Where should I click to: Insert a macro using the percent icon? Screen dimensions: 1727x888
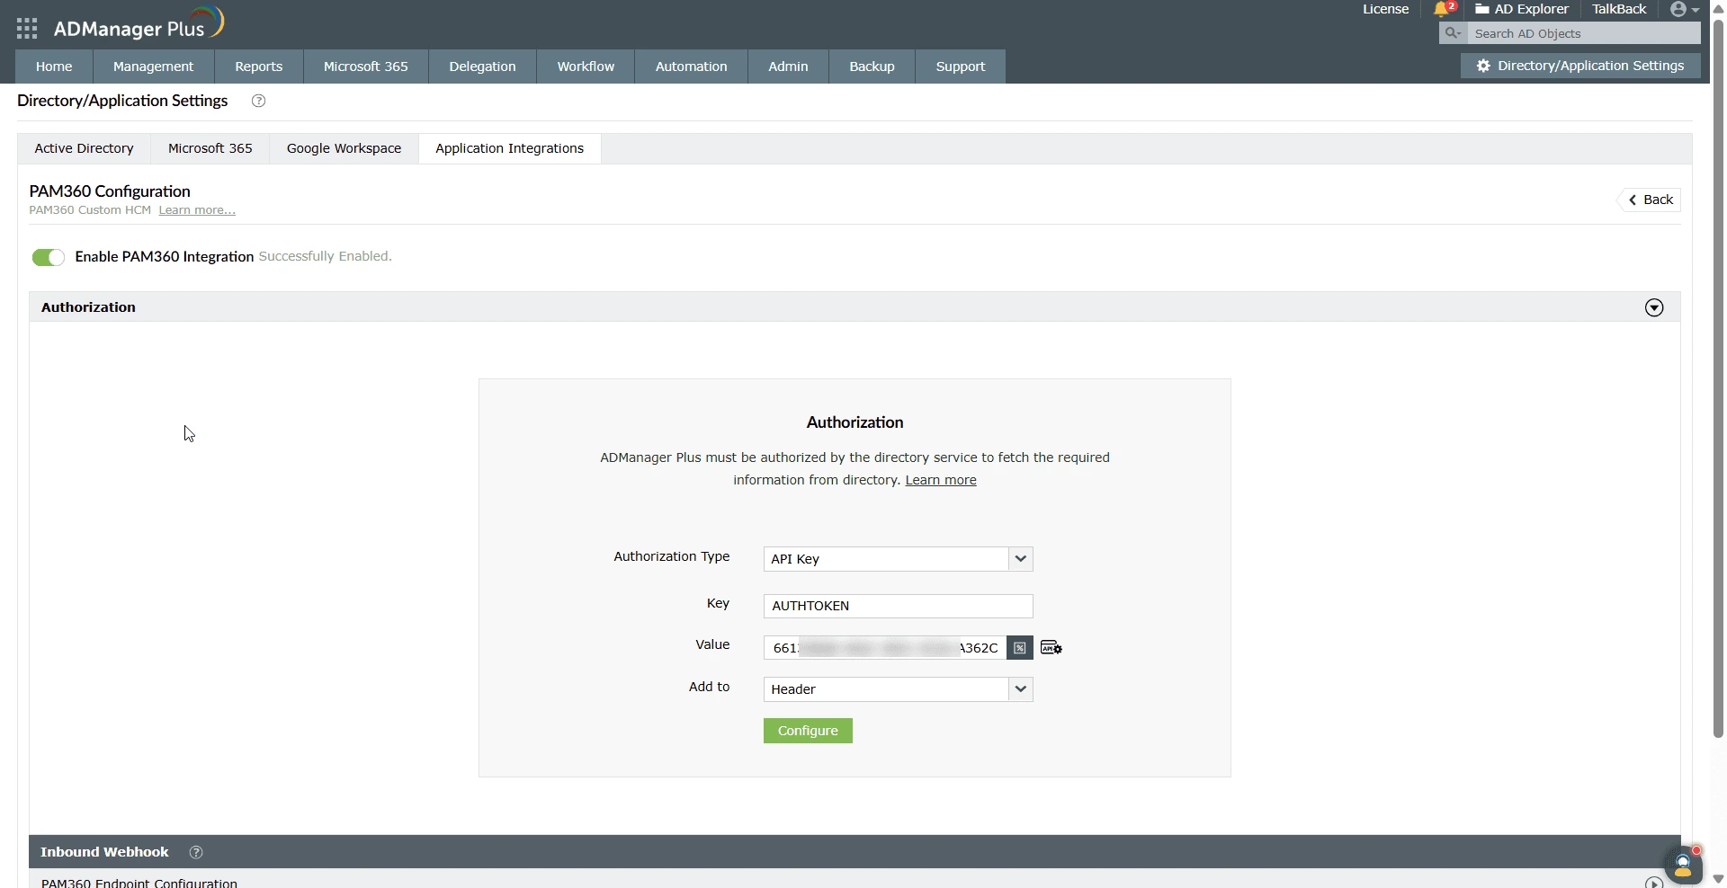[x=1019, y=647]
